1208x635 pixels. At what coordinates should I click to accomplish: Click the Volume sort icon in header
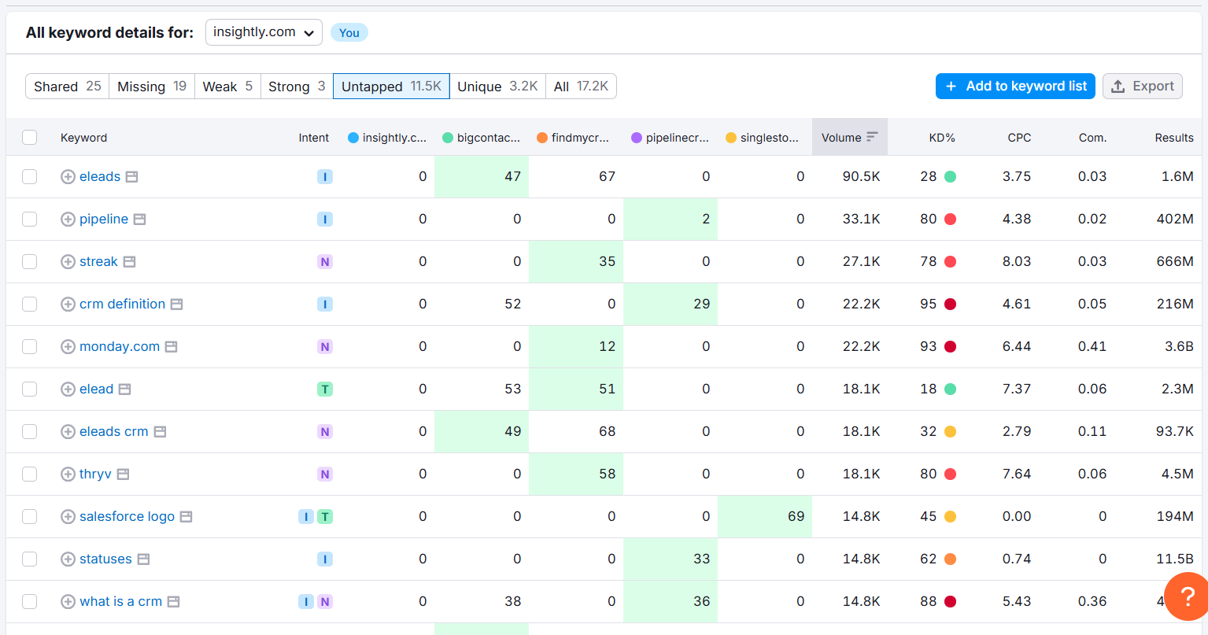[872, 137]
